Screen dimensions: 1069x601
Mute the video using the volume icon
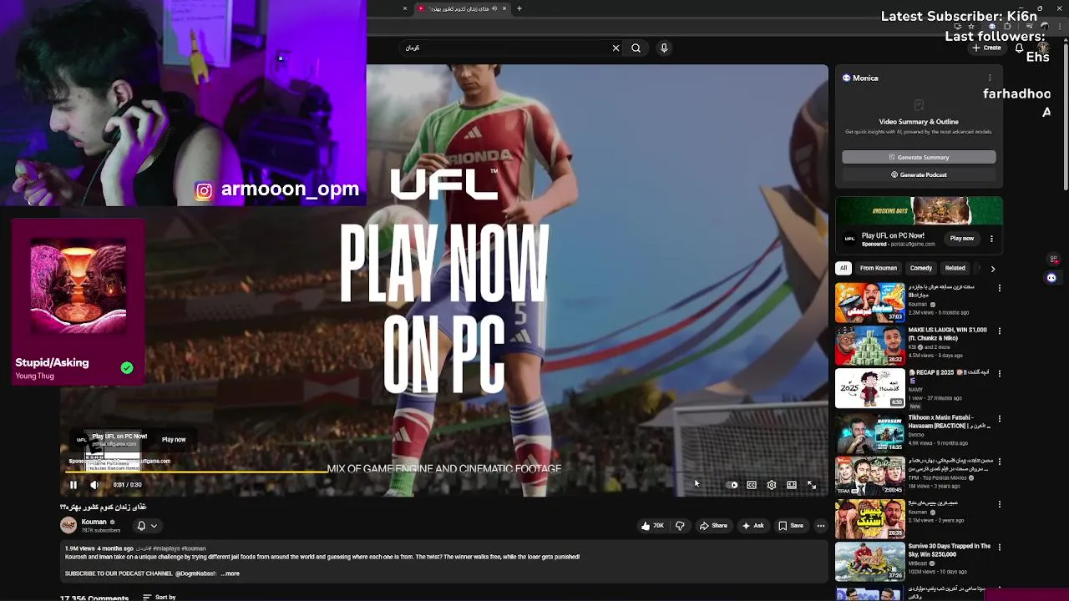pos(94,485)
